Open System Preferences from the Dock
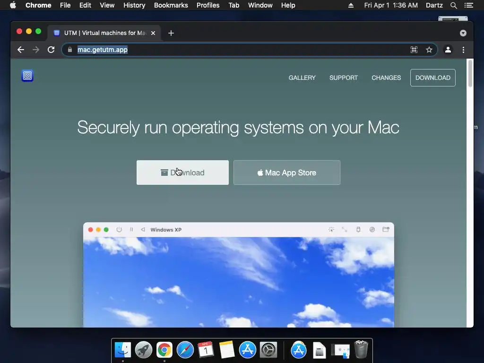The image size is (484, 363). tap(268, 350)
